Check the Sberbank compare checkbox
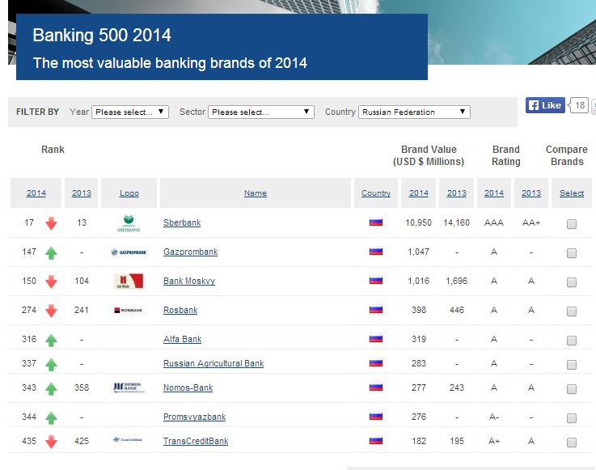The image size is (596, 470). point(571,224)
